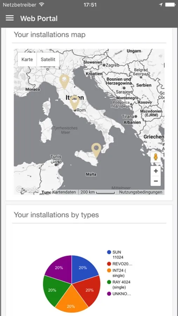The width and height of the screenshot is (178, 316).
Task: Click the red REVO20 pie slice
Action: pos(89,290)
